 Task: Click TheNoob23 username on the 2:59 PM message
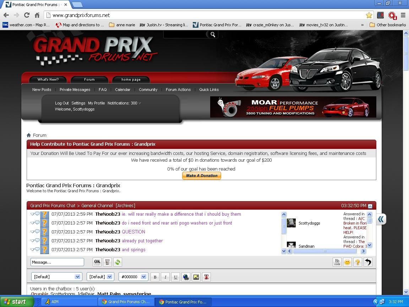(108, 214)
